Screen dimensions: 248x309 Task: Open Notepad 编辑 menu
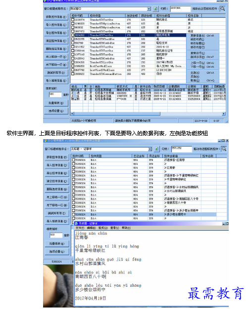point(91,228)
